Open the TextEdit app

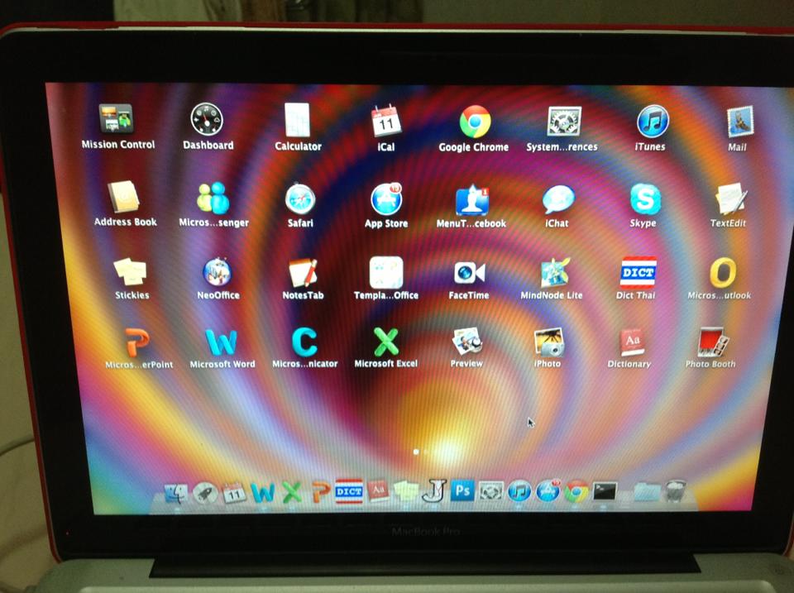730,200
